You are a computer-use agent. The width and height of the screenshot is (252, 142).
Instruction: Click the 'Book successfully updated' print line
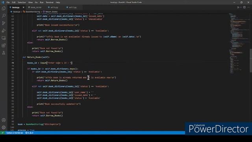[x=59, y=104]
